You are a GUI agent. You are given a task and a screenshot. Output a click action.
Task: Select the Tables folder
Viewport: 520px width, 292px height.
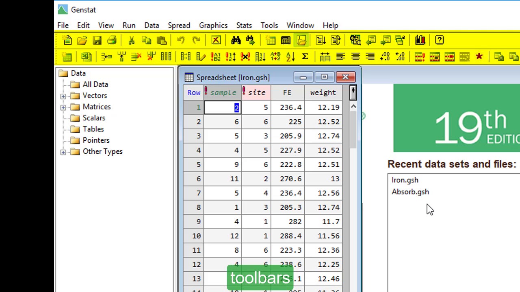tap(93, 129)
